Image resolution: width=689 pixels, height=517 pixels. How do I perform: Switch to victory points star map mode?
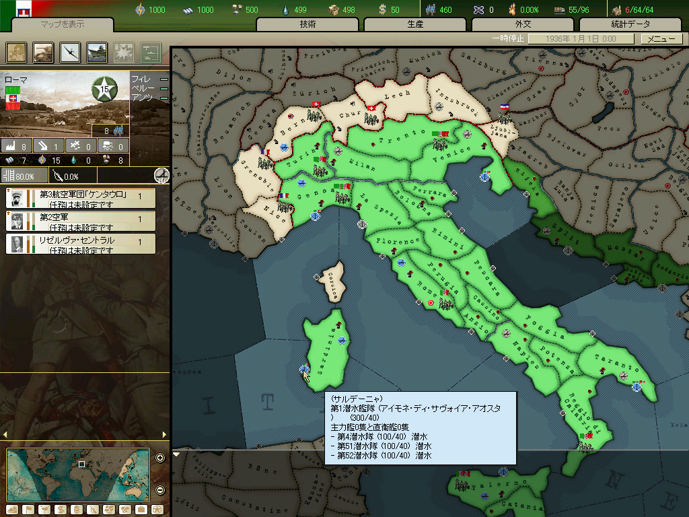pyautogui.click(x=157, y=509)
